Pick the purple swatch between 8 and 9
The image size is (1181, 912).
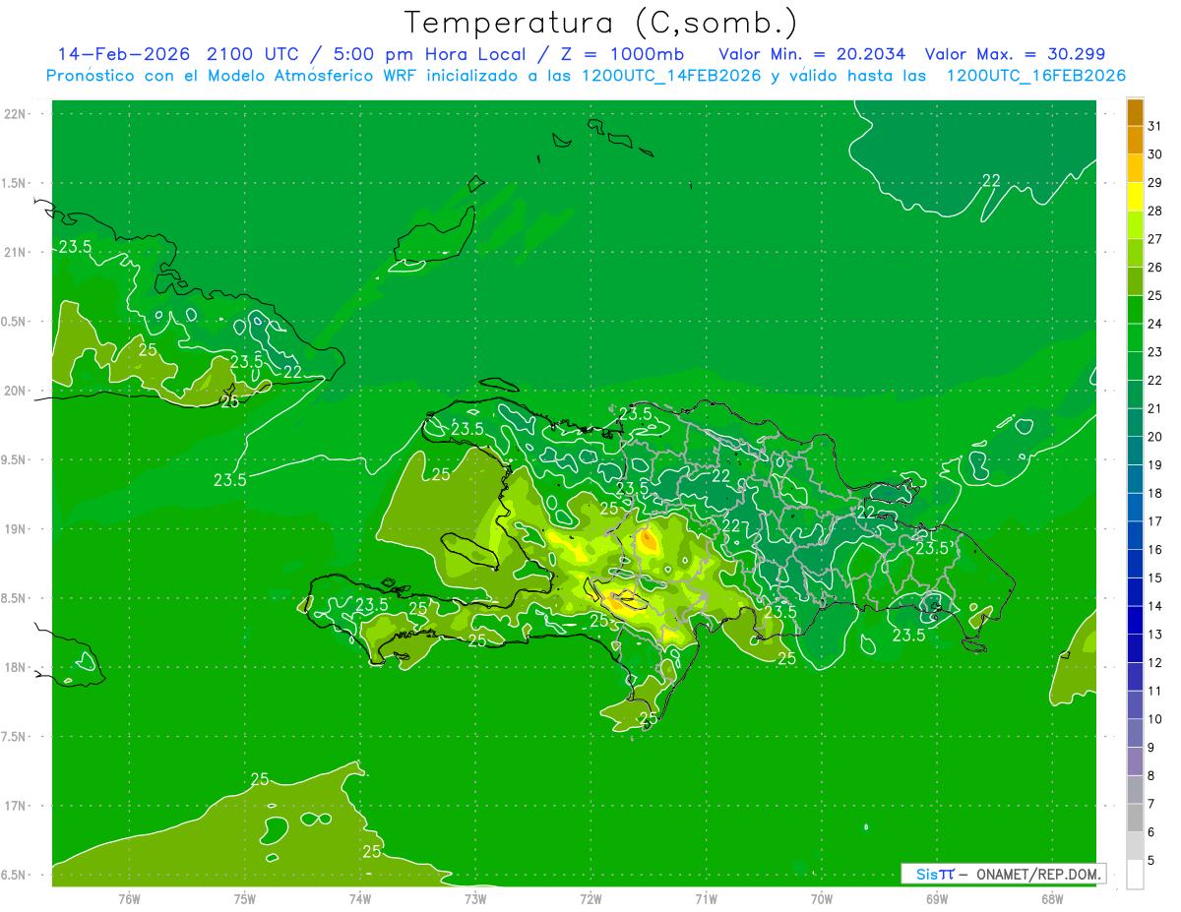tap(1135, 761)
